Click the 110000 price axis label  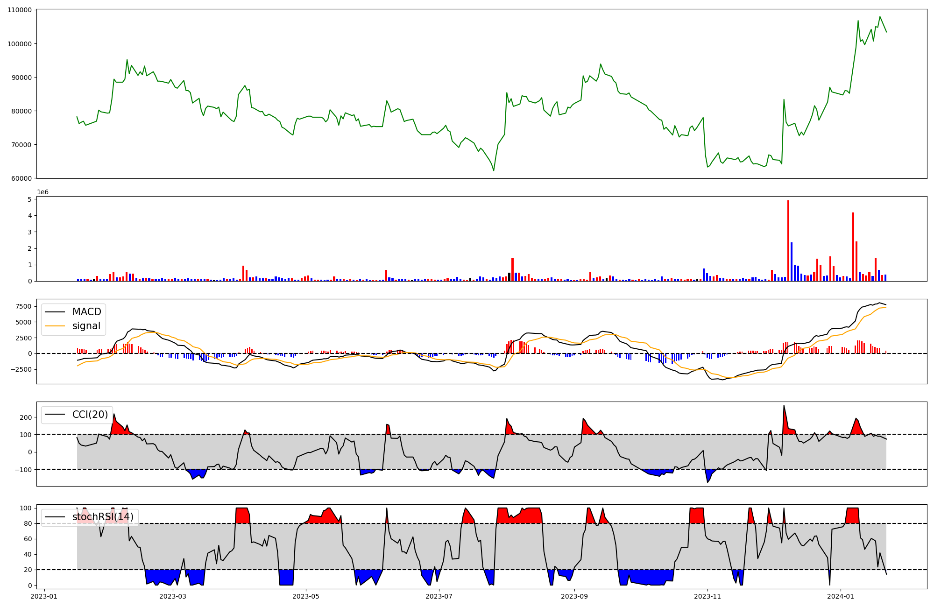tap(20, 10)
